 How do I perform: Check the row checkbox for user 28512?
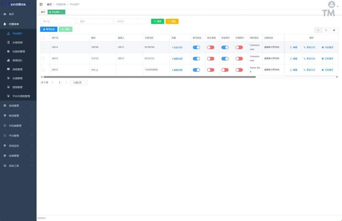point(43,70)
